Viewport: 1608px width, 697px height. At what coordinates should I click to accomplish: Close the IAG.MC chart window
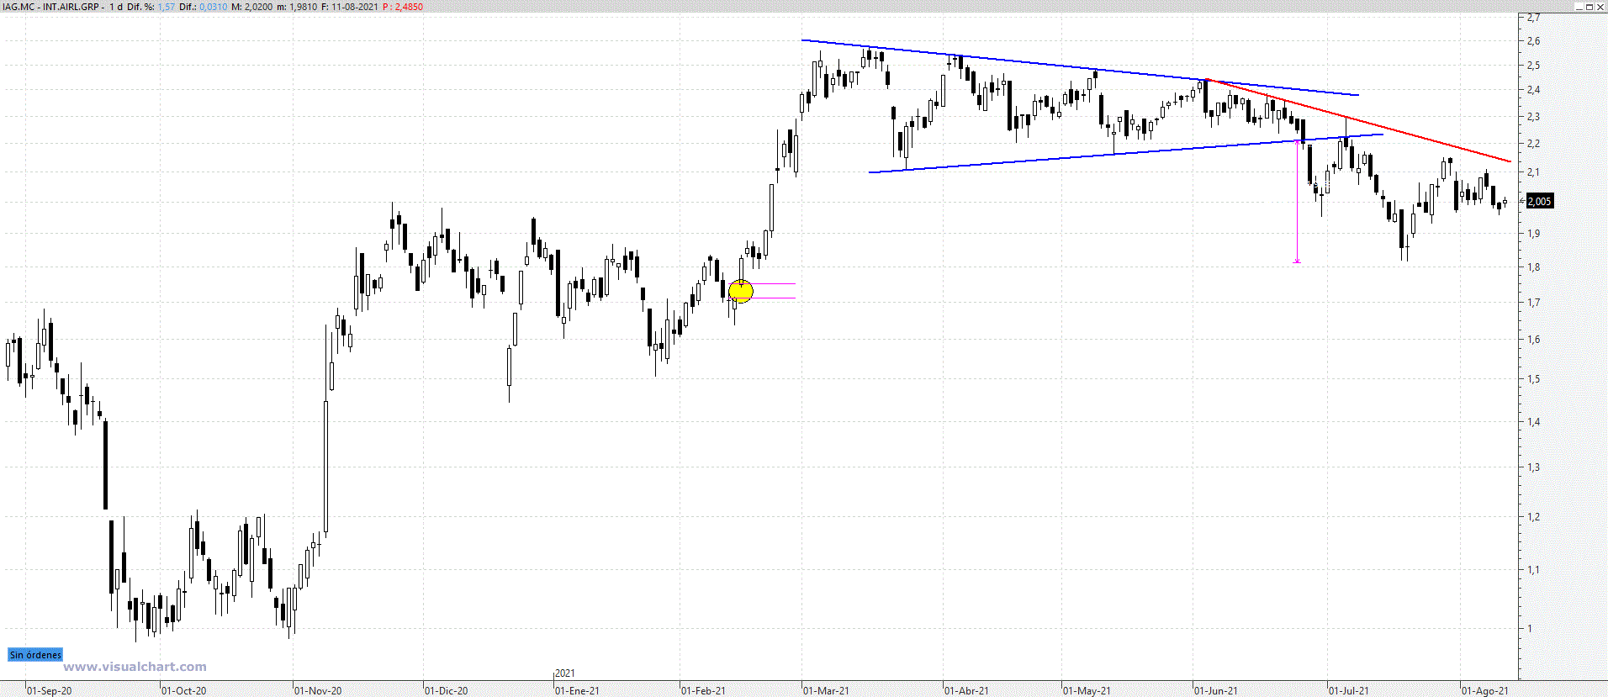[x=1600, y=7]
